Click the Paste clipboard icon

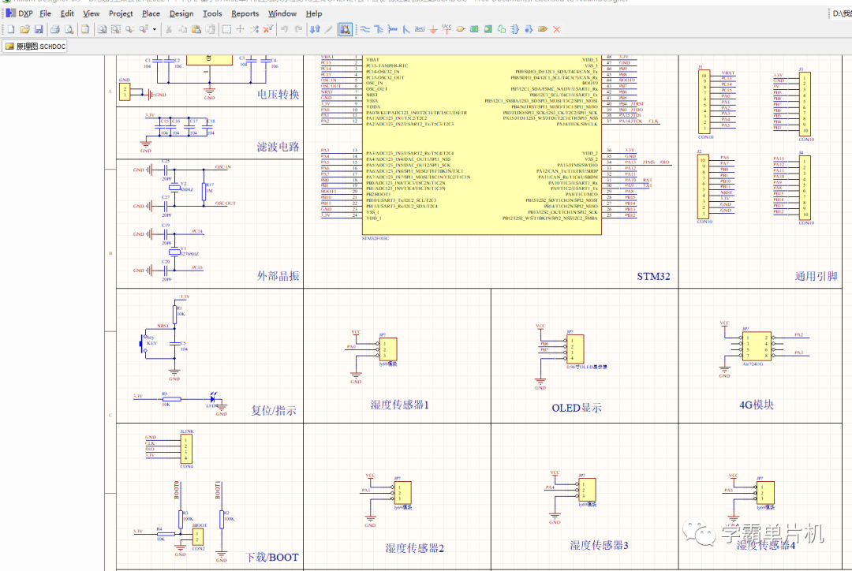[196, 29]
